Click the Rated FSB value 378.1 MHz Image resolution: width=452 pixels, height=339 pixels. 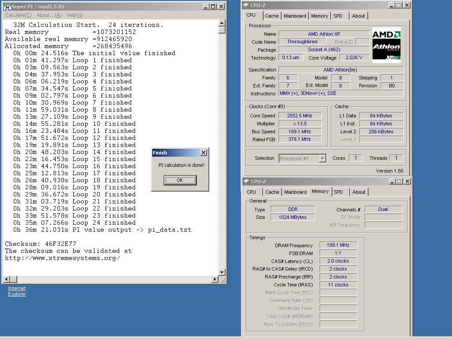300,139
